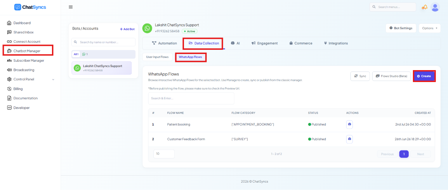Click the ChatSyncs logo
Viewport: 448px width, 190px height.
click(x=30, y=7)
